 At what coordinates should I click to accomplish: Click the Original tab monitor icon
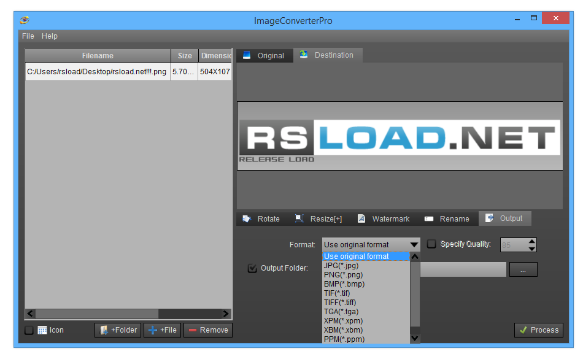tap(247, 55)
